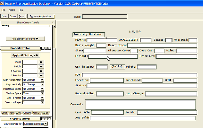Select the Qty in Stock field

(x=102, y=67)
